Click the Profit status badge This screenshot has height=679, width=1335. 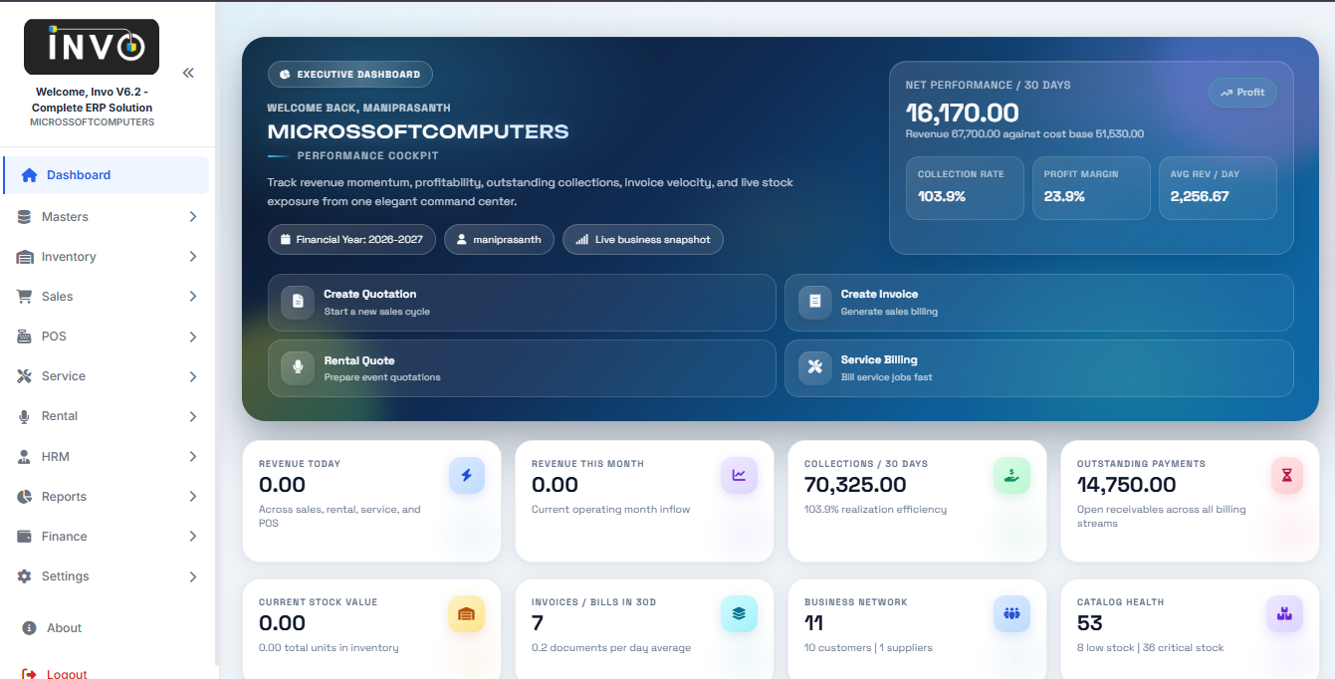[1242, 93]
